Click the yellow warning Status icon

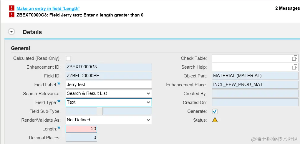(215, 120)
